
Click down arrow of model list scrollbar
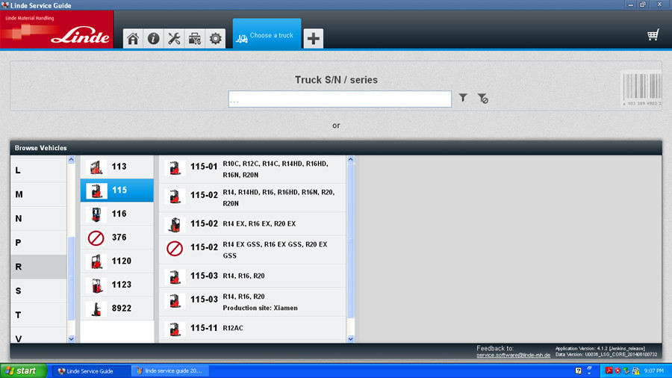coord(351,338)
